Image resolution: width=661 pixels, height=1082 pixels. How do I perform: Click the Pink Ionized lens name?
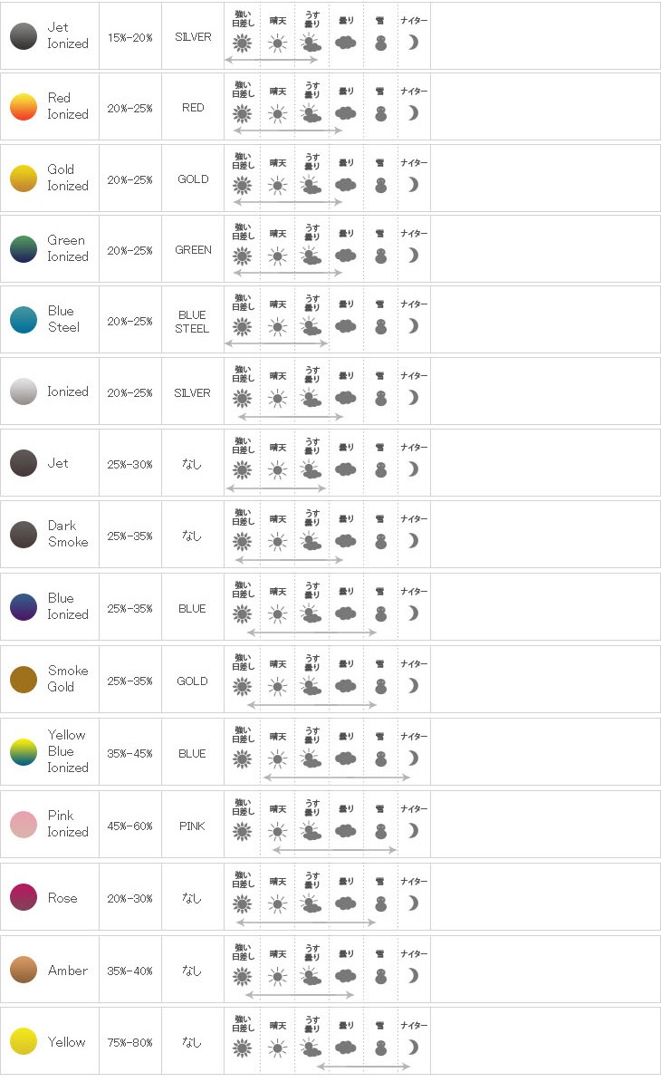pyautogui.click(x=68, y=823)
